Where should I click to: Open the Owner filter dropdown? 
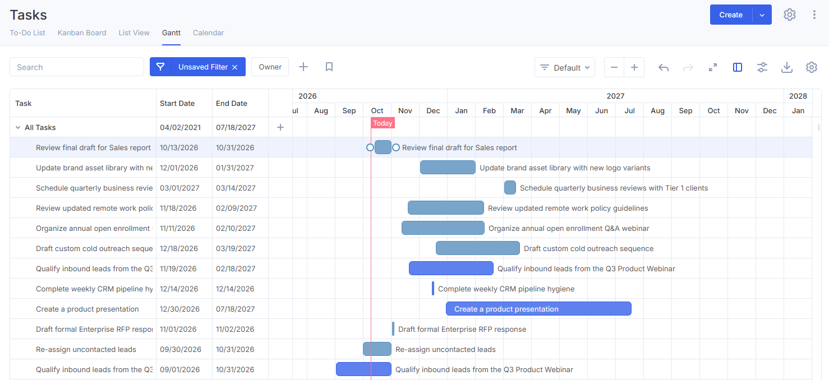point(270,67)
